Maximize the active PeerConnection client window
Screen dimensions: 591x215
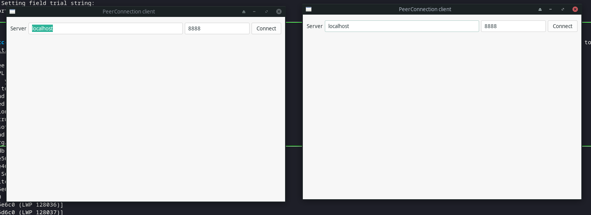(563, 9)
